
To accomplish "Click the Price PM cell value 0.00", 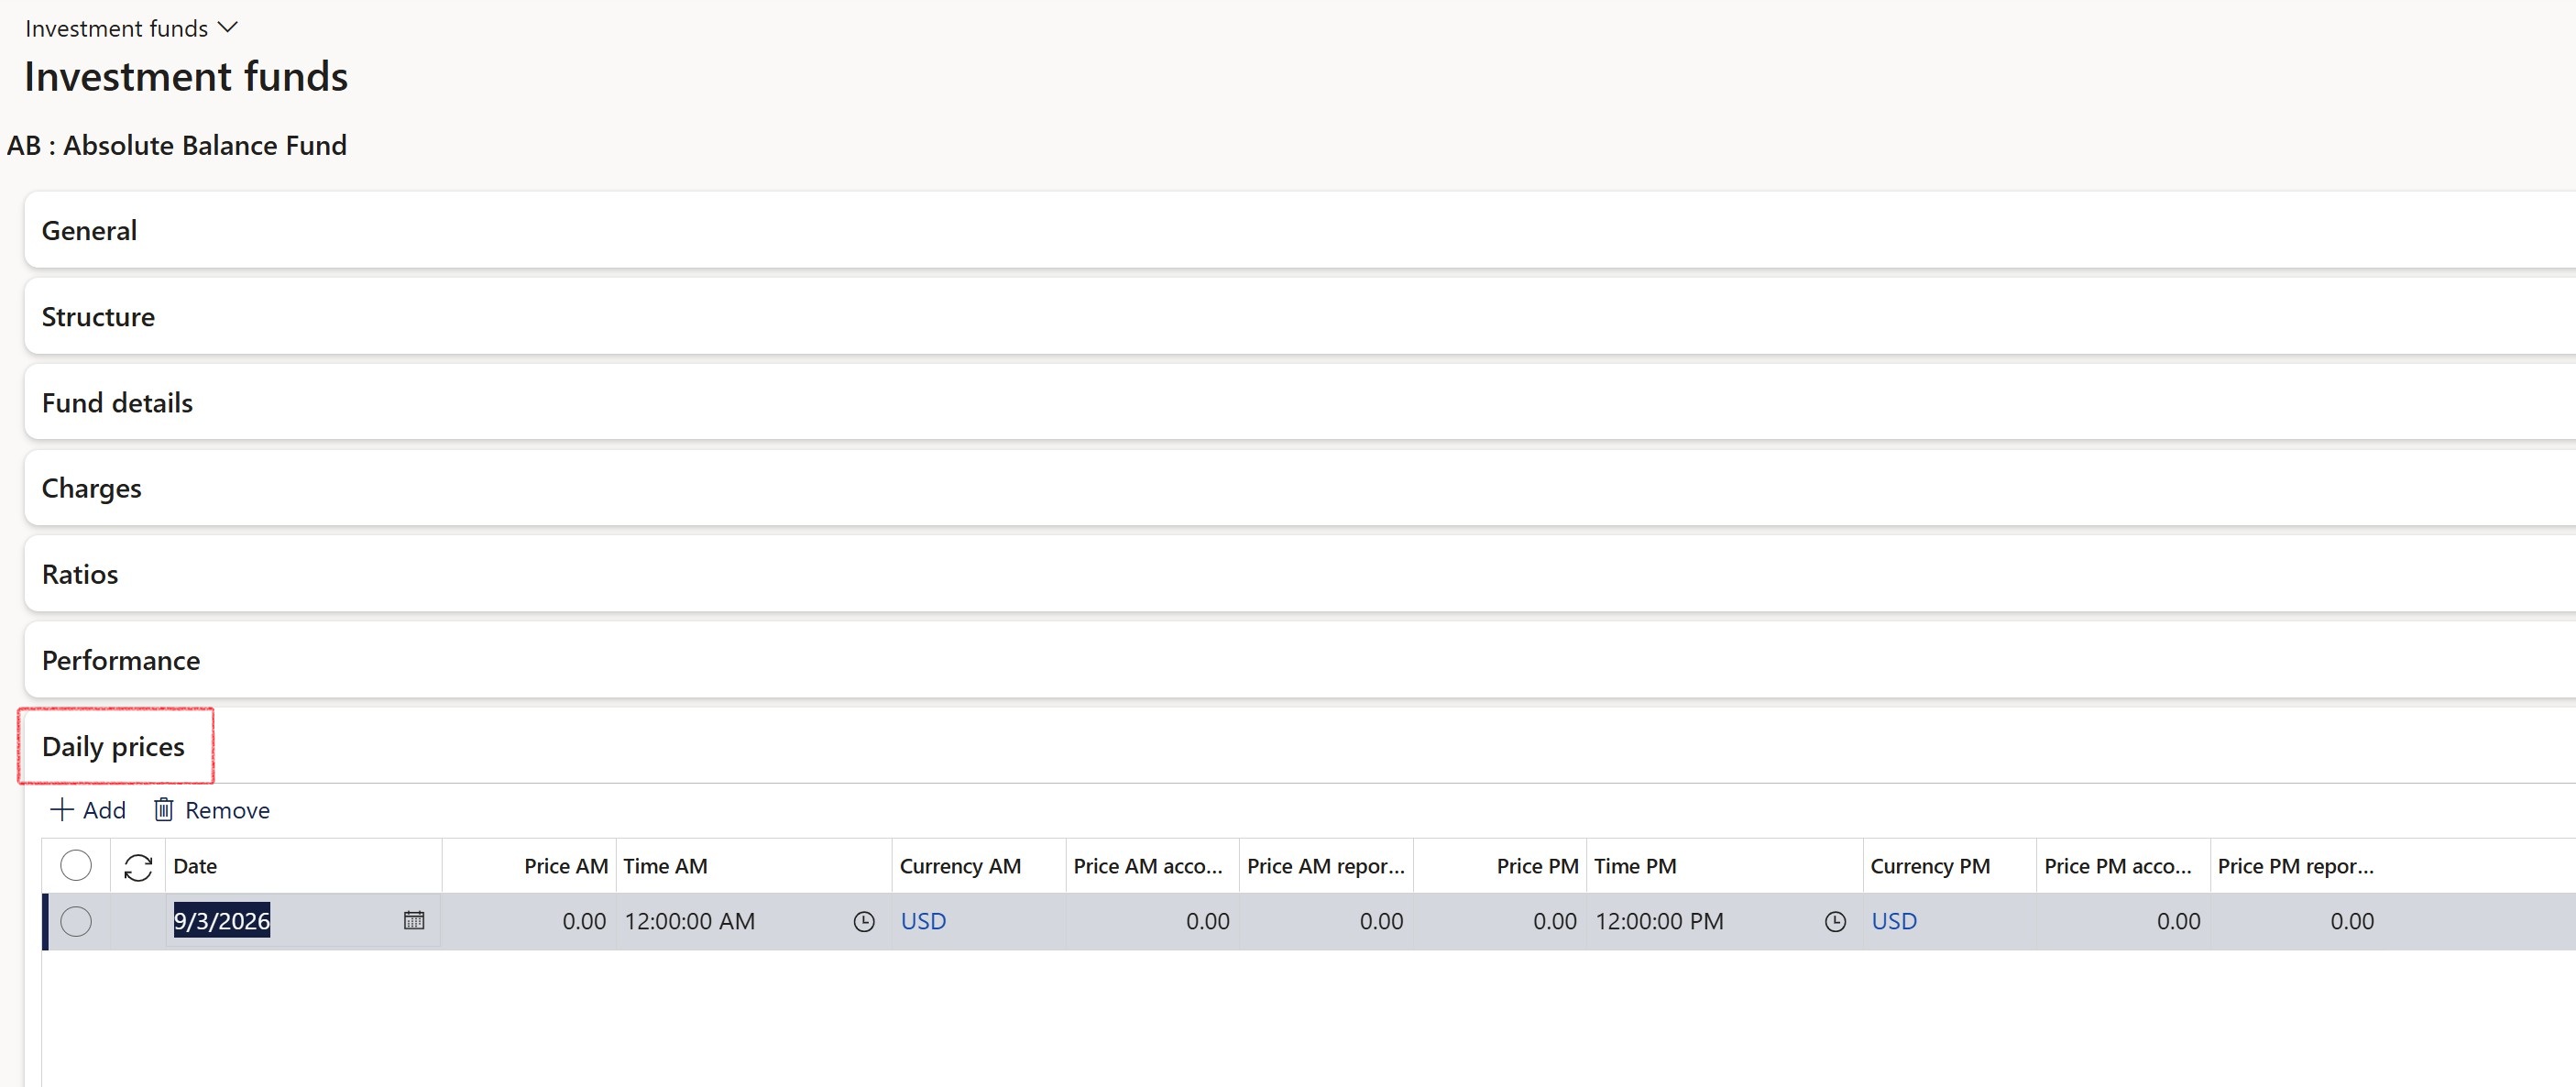I will [x=1500, y=921].
